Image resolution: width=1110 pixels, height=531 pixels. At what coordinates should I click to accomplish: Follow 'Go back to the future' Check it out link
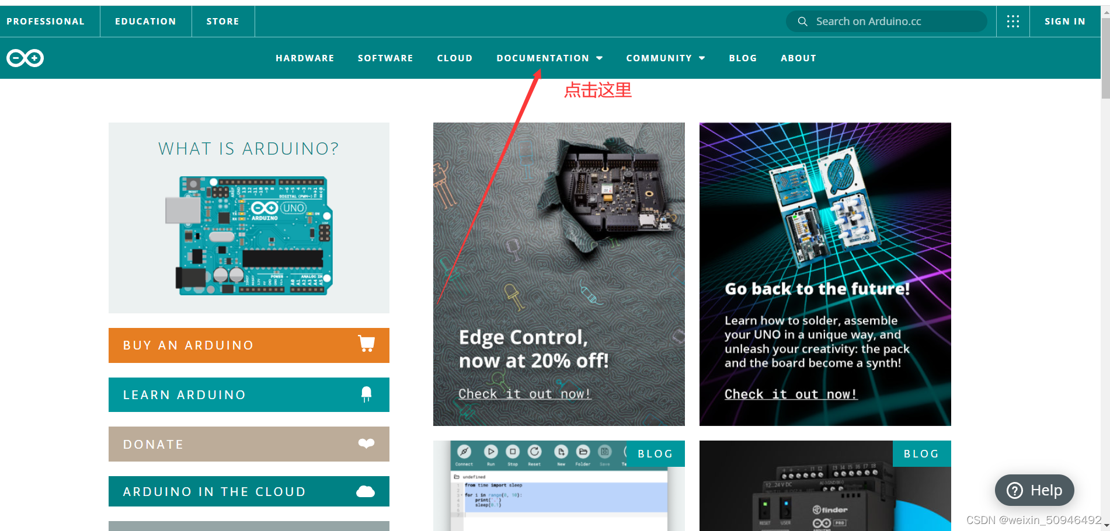[x=791, y=394]
